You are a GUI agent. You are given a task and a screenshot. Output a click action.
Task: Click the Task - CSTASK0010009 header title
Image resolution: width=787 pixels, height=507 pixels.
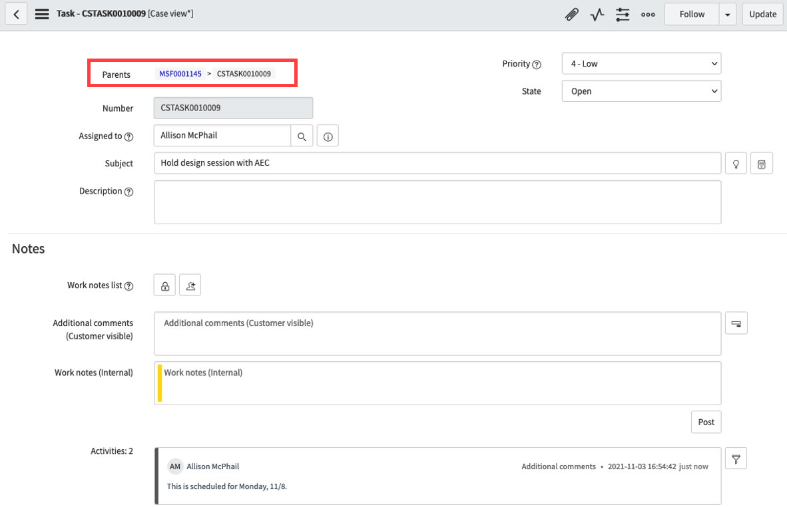coord(101,13)
